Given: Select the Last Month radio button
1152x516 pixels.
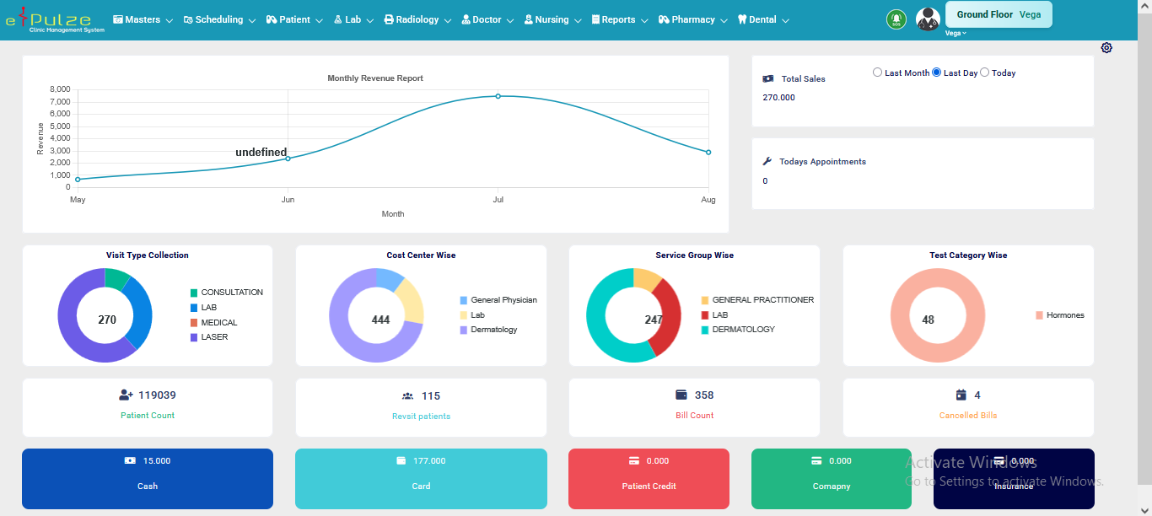Looking at the screenshot, I should 878,73.
